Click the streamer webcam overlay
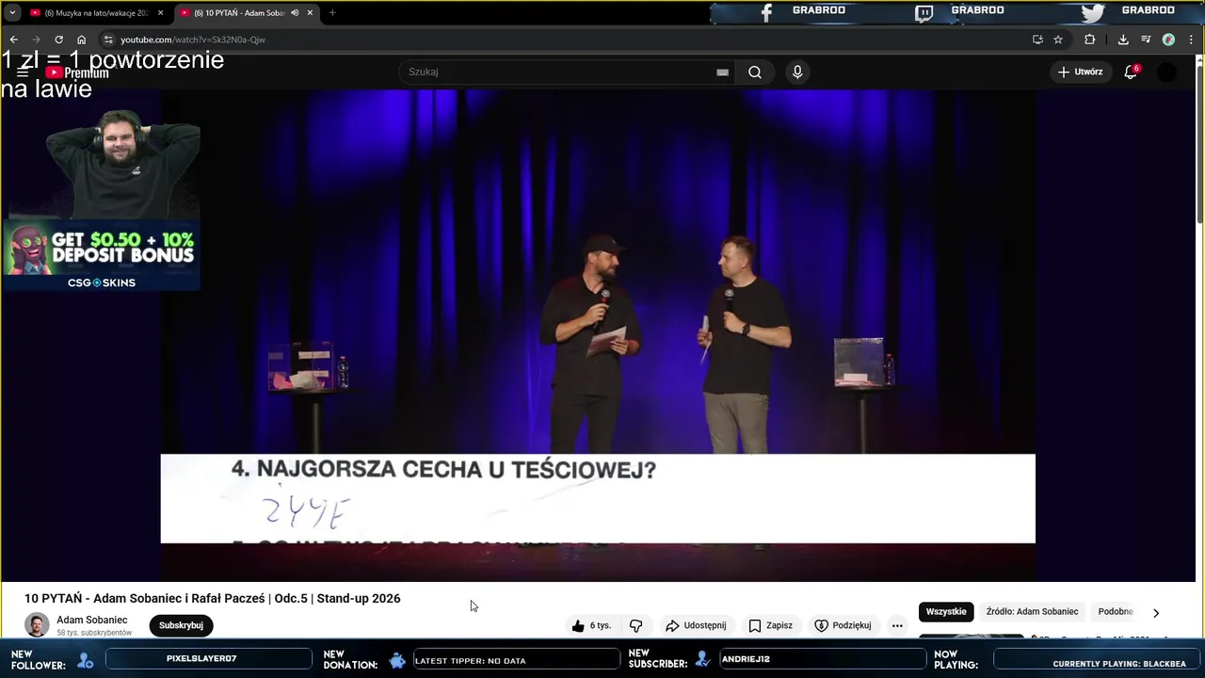The height and width of the screenshot is (678, 1205). 122,163
